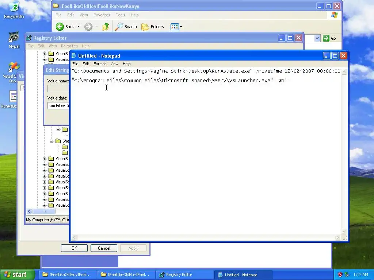The height and width of the screenshot is (280, 374).
Task: Click Registry Editor scrollbar left arrow
Action: pyautogui.click(x=29, y=211)
